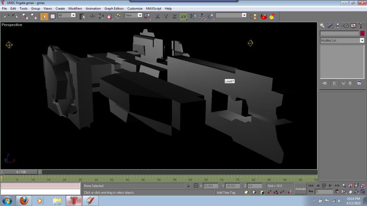Toggle 3D Snap in the status bar
This screenshot has height=206, width=367.
click(269, 192)
